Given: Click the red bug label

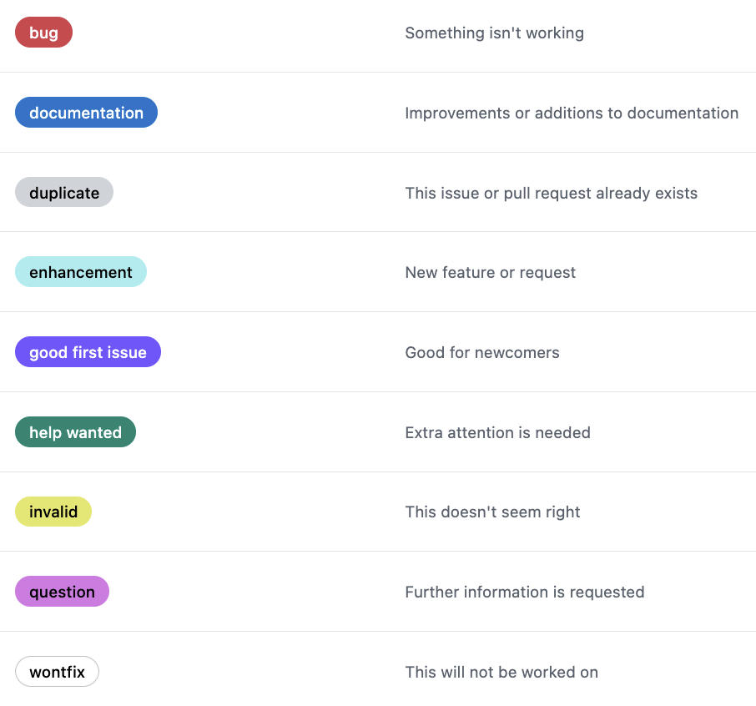Looking at the screenshot, I should [43, 33].
